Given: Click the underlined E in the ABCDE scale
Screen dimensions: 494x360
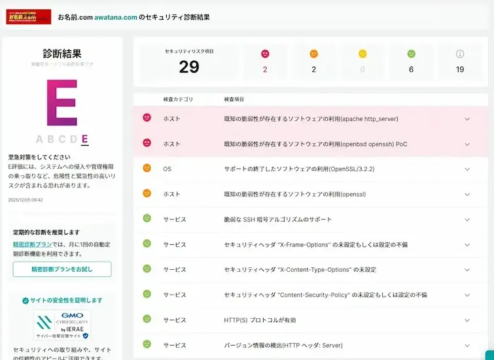Looking at the screenshot, I should point(85,139).
